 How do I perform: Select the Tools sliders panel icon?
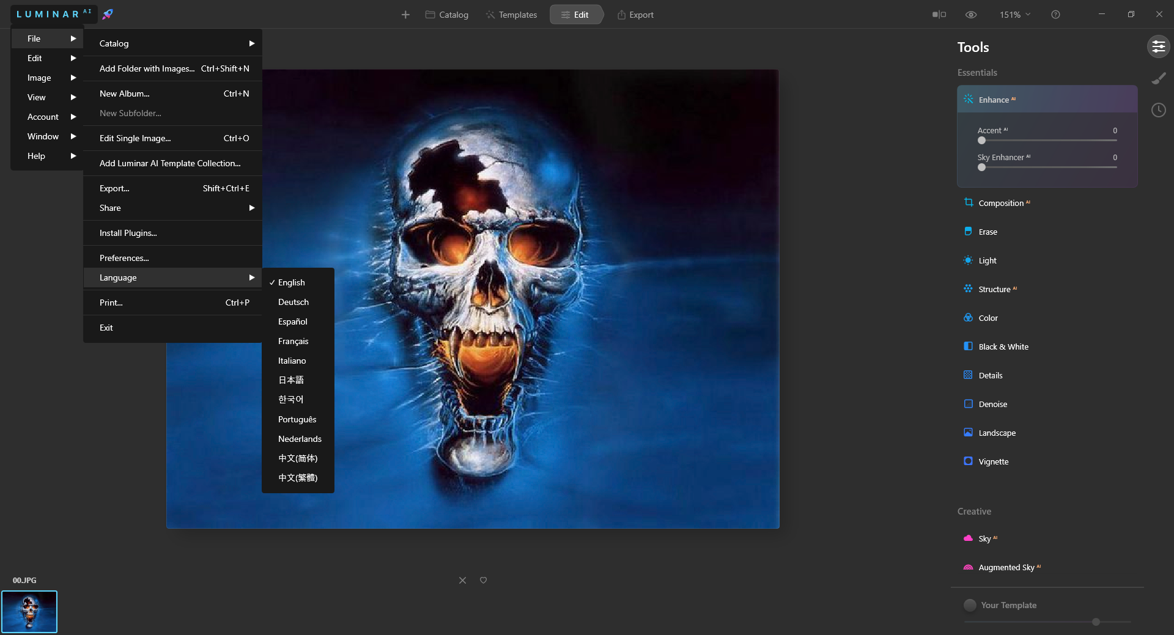[x=1159, y=46]
